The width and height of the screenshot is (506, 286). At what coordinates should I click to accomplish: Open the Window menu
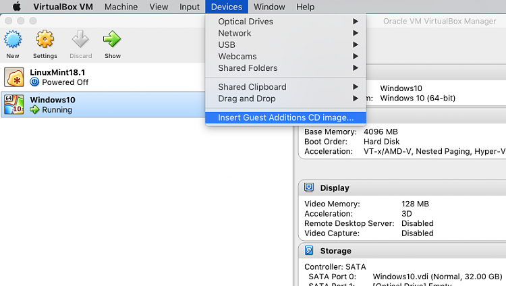[269, 7]
